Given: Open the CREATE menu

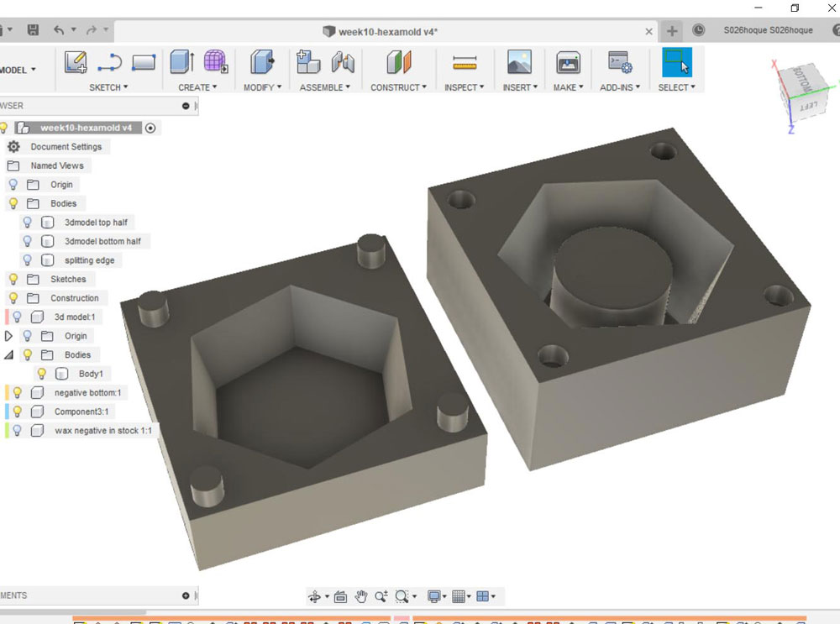Looking at the screenshot, I should click(x=197, y=87).
